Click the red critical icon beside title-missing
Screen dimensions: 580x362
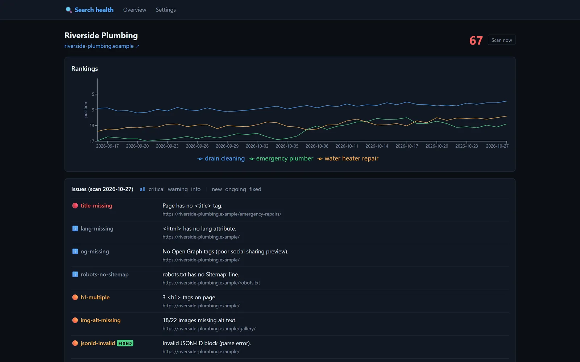(75, 206)
